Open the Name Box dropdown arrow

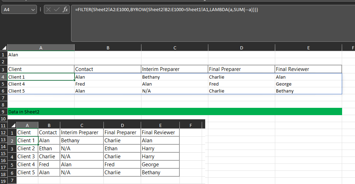pyautogui.click(x=33, y=10)
